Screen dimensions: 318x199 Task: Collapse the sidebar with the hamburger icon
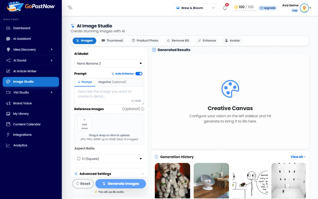coord(70,8)
